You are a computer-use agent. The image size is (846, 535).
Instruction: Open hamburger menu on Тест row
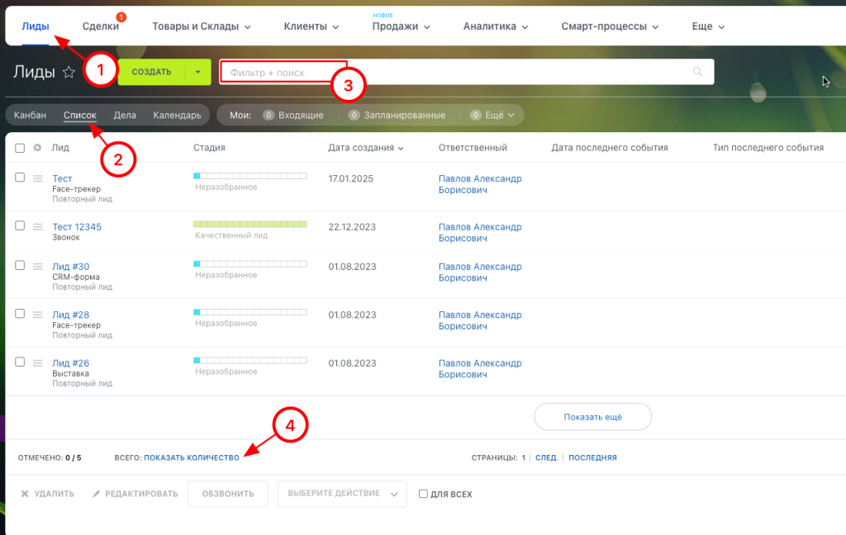(38, 178)
